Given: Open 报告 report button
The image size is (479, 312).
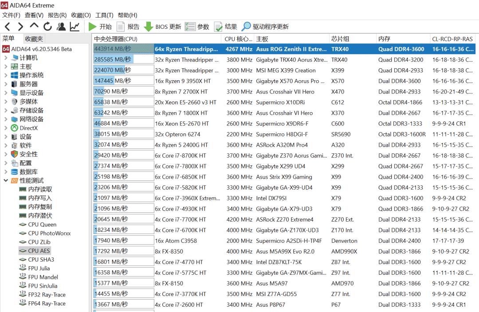Looking at the screenshot, I should 128,27.
